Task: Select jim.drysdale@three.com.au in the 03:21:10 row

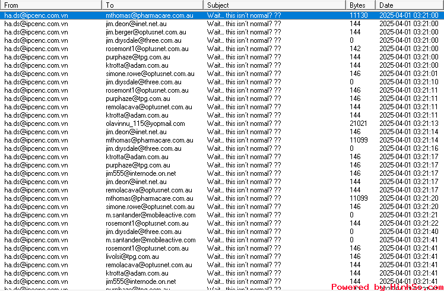Action: click(x=144, y=82)
